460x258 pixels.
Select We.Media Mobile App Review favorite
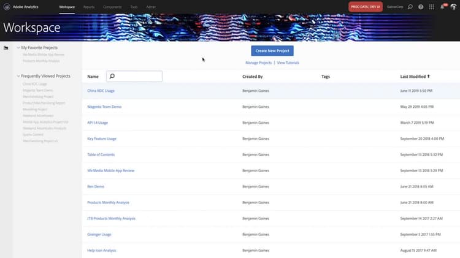44,55
